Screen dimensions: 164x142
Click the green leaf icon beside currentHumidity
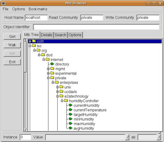coord(70,105)
